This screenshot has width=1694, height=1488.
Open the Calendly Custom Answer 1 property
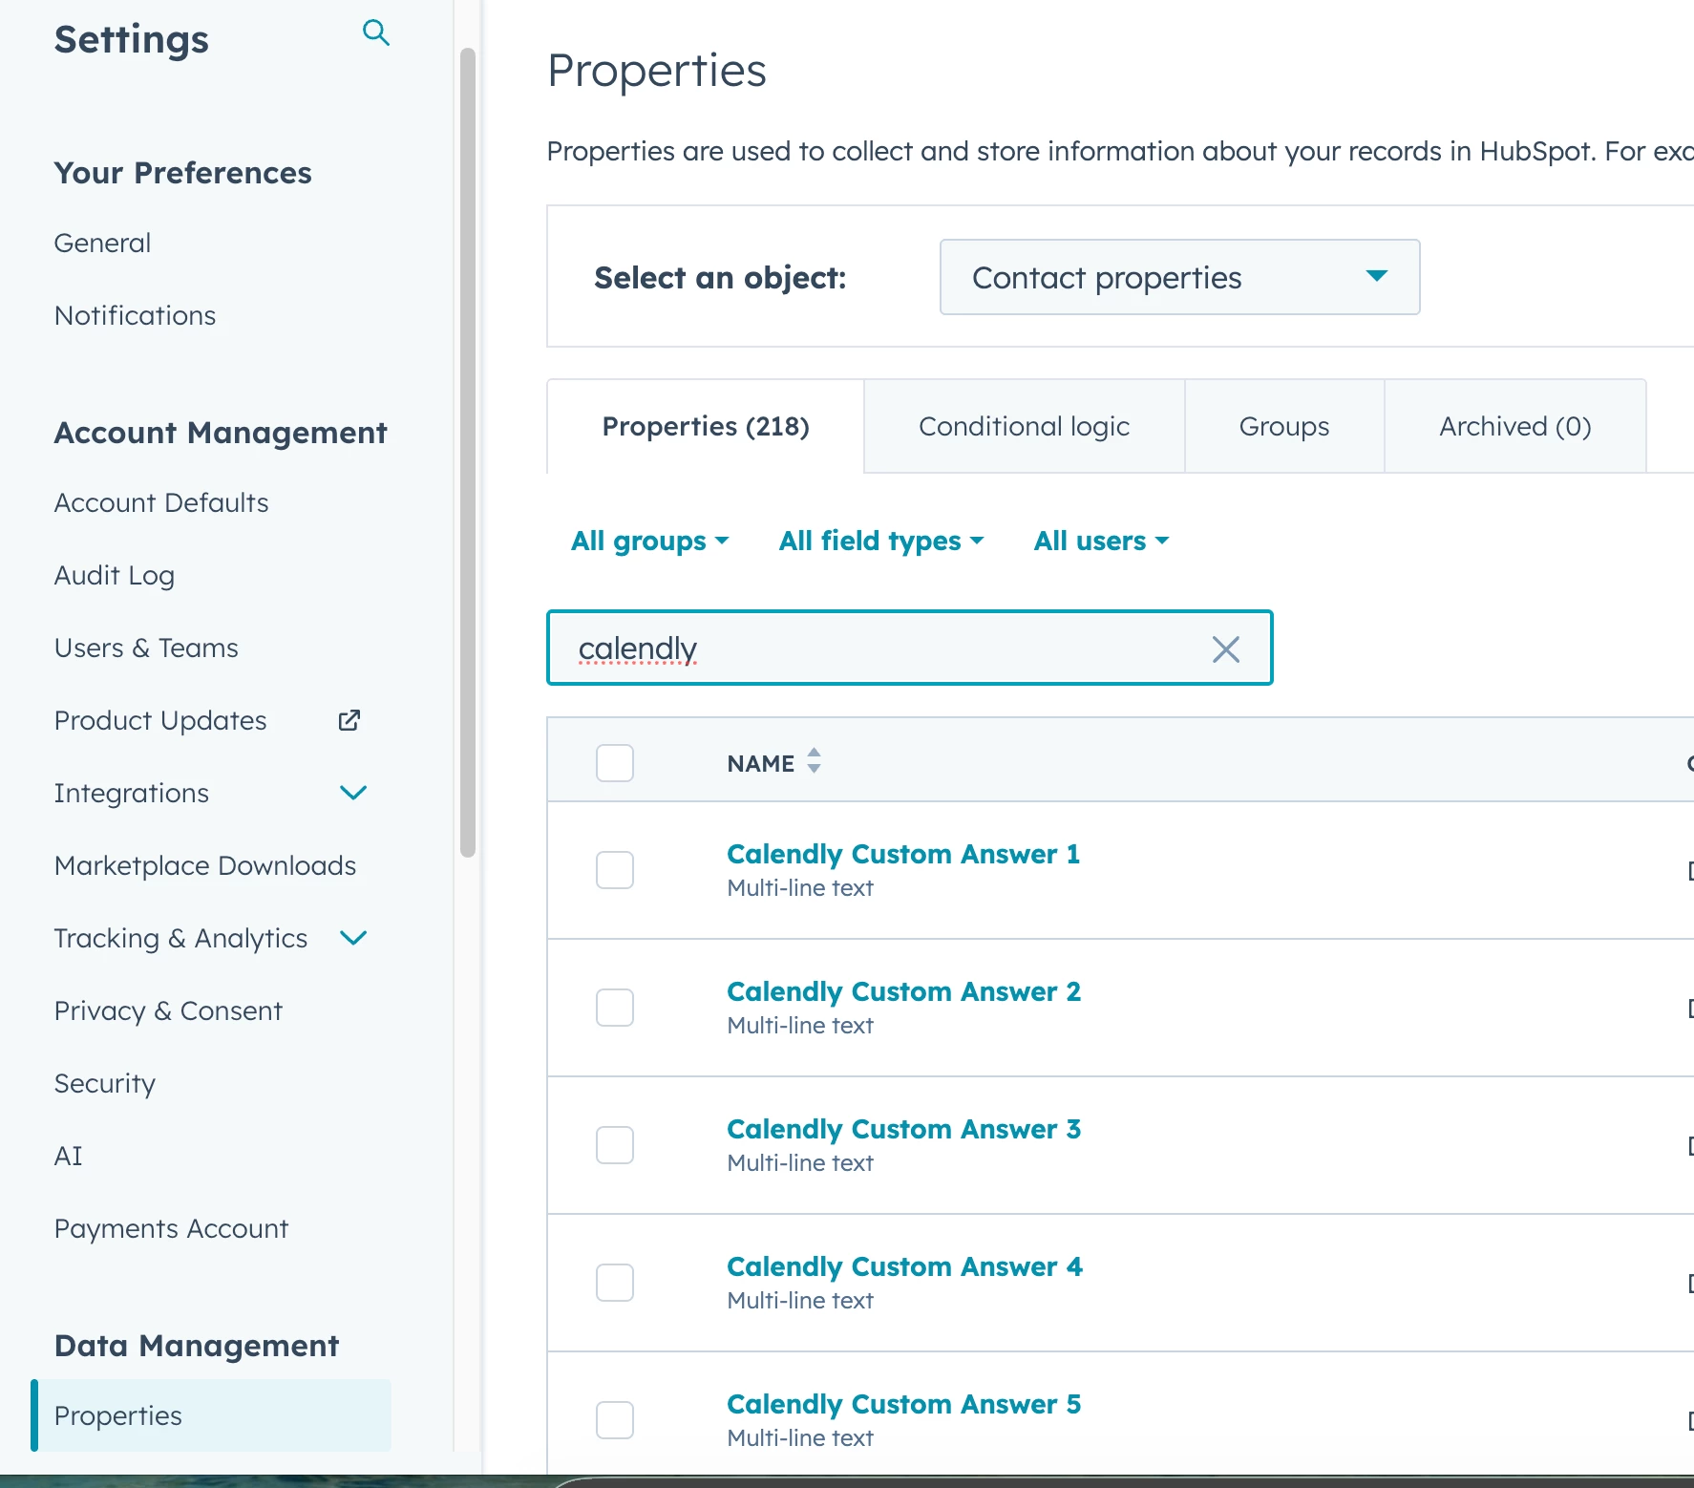click(x=903, y=854)
